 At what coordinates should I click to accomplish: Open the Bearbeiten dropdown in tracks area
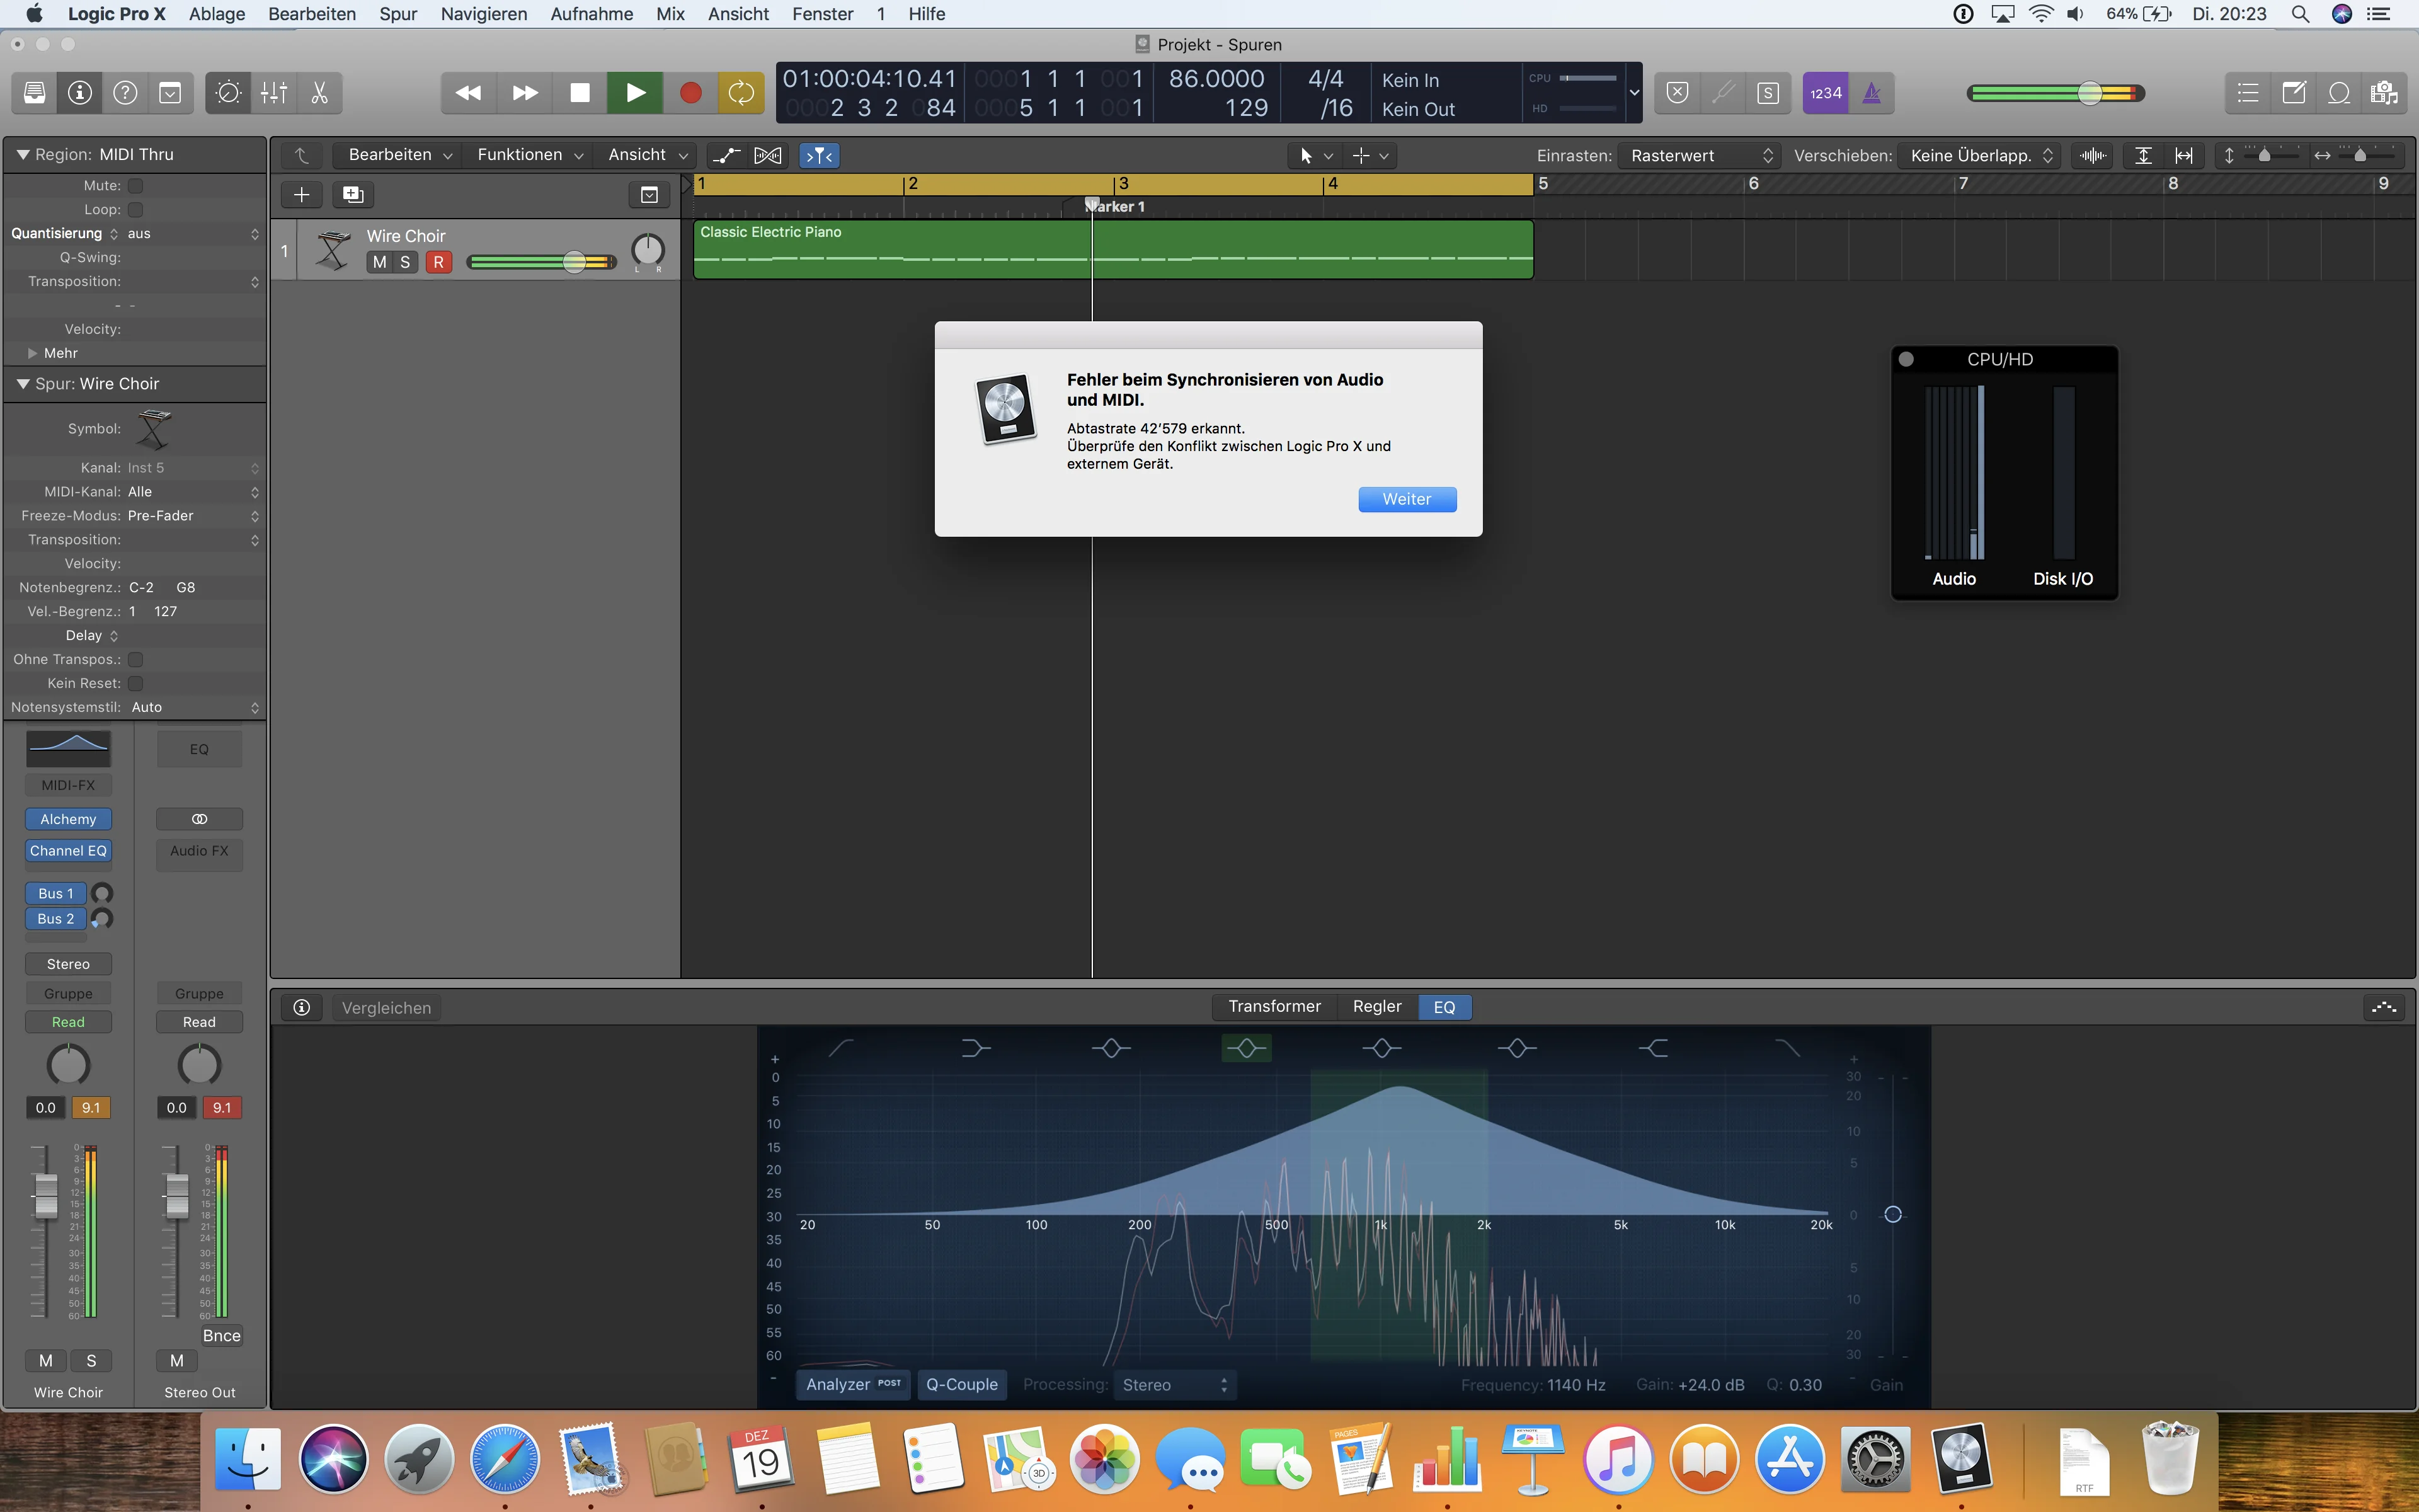tap(400, 155)
